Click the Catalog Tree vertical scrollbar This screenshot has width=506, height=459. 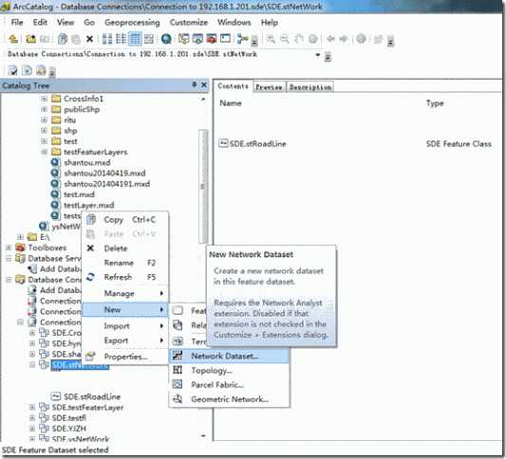coord(203,186)
